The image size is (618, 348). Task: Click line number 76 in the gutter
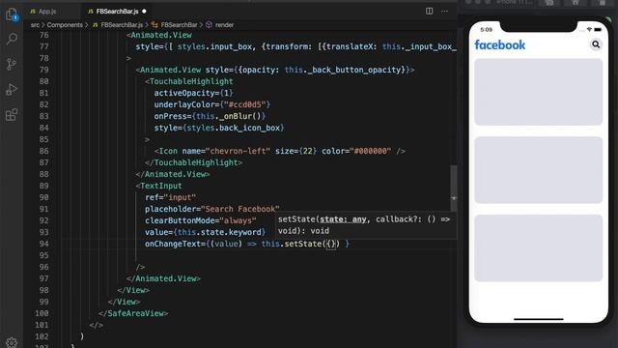(x=44, y=35)
